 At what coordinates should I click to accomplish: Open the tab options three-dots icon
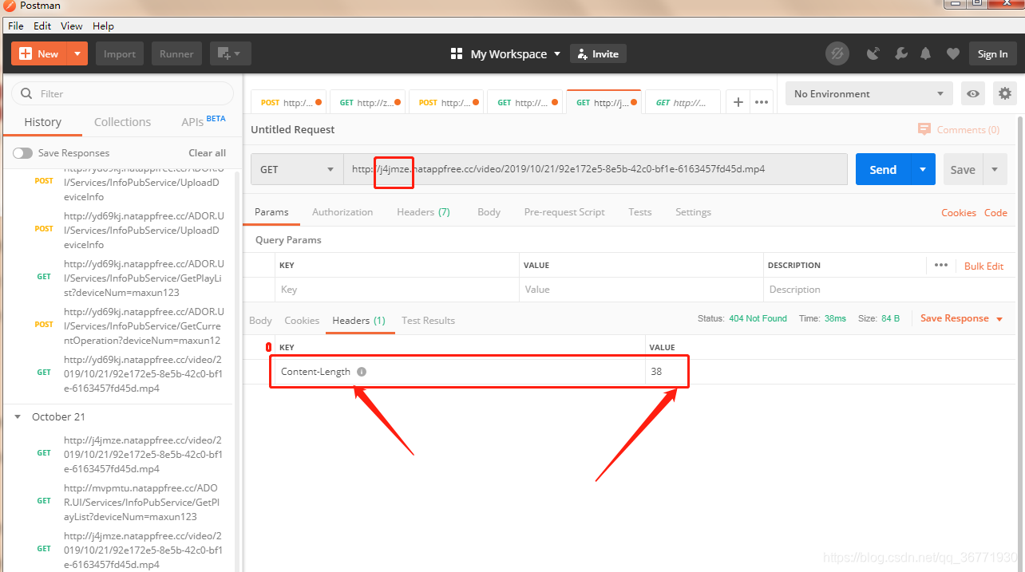(762, 102)
